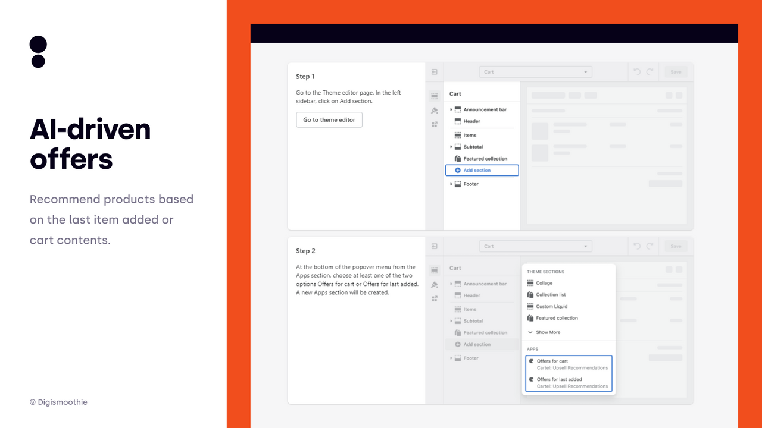
Task: Expand the Subtotal section
Action: point(451,147)
